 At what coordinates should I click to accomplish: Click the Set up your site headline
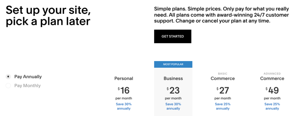coord(48,16)
